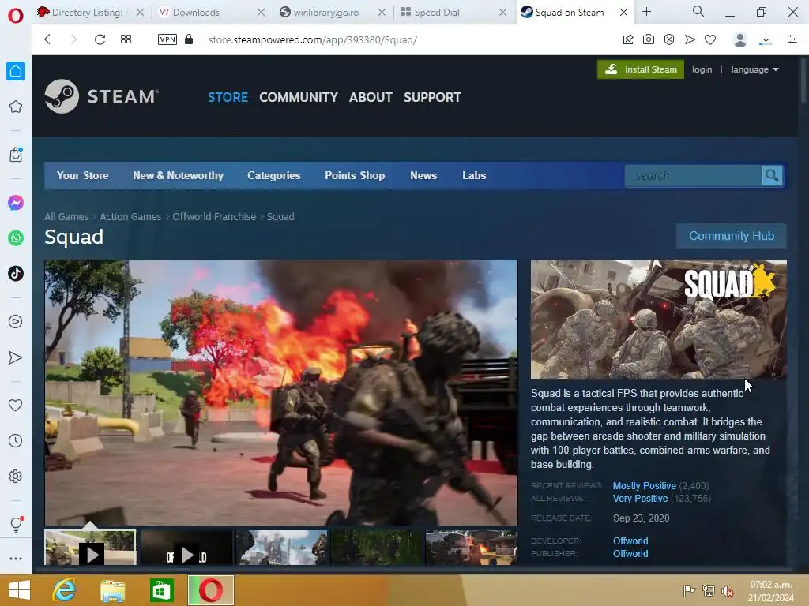Open the Windows Start button
The width and height of the screenshot is (809, 606).
pyautogui.click(x=20, y=590)
